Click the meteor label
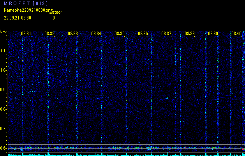245x156 pixels. click(x=56, y=12)
